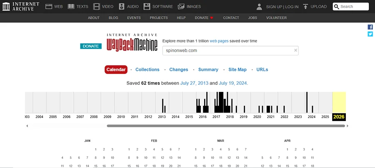Open the Projects page
The width and height of the screenshot is (375, 168).
click(159, 17)
